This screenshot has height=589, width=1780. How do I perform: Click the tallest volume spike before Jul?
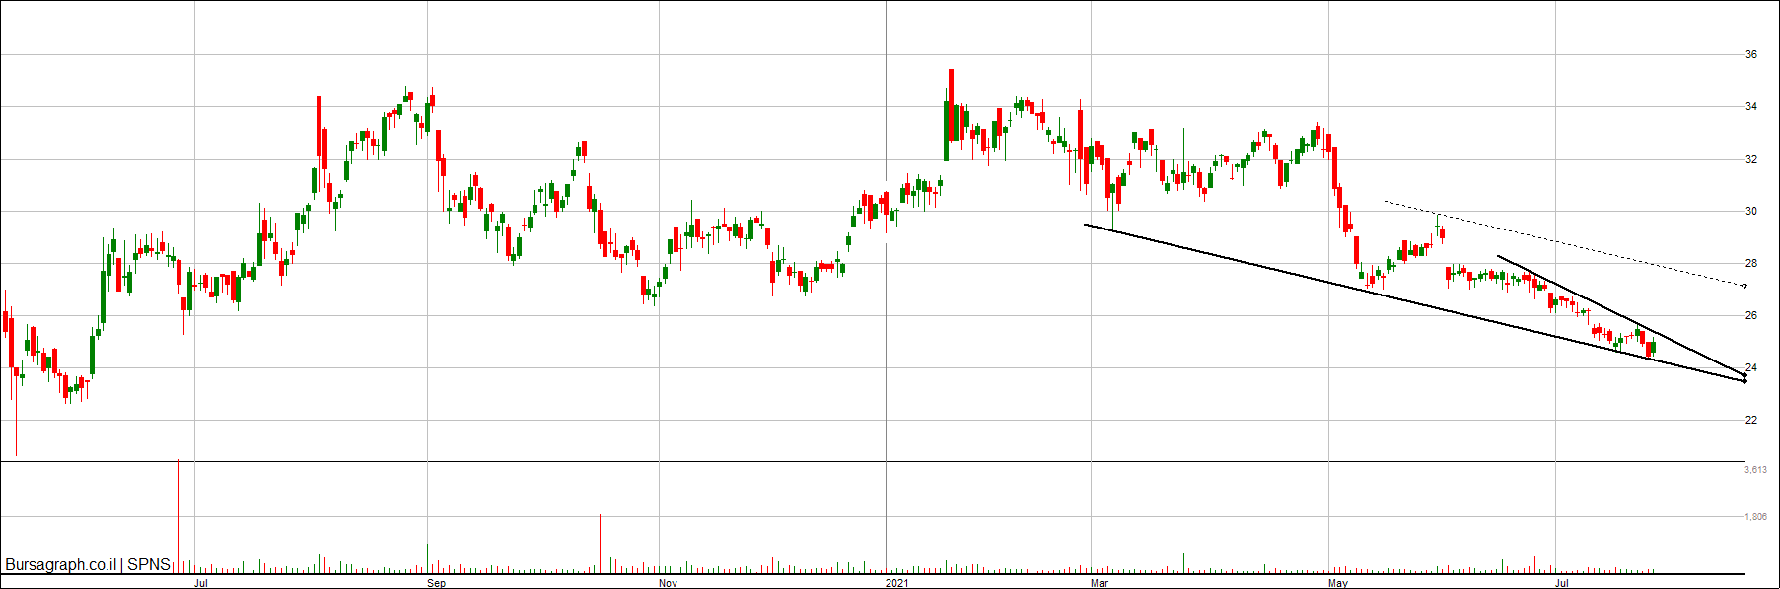click(178, 516)
